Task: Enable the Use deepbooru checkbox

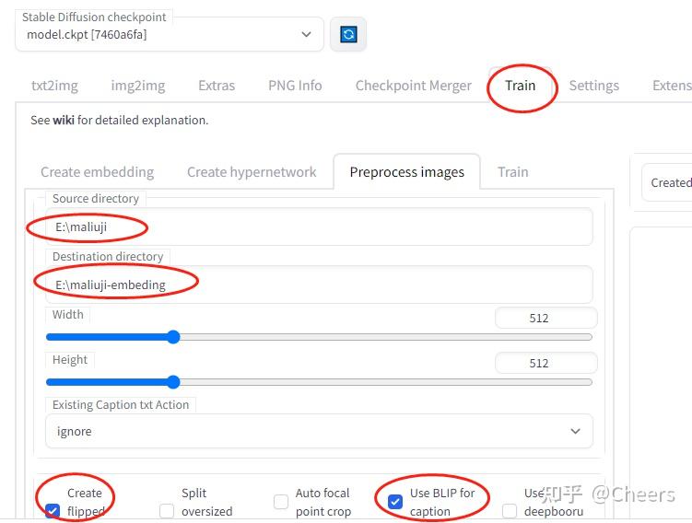Action: [x=510, y=510]
